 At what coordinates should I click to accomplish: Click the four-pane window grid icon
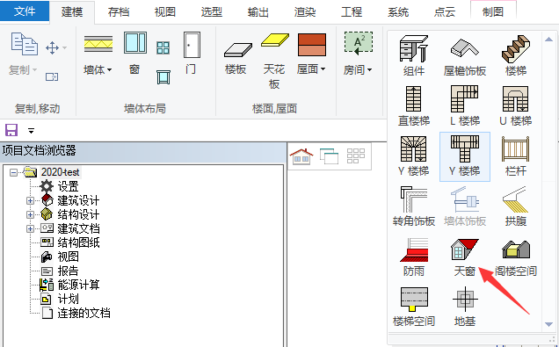pyautogui.click(x=163, y=47)
